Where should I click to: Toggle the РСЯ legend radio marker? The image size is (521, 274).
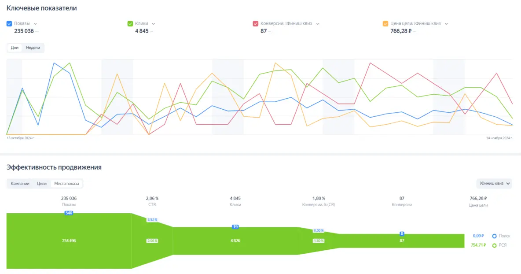coord(495,245)
